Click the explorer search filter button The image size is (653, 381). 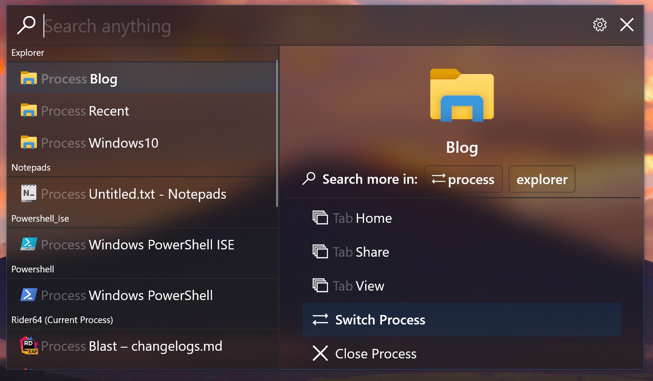click(x=542, y=179)
